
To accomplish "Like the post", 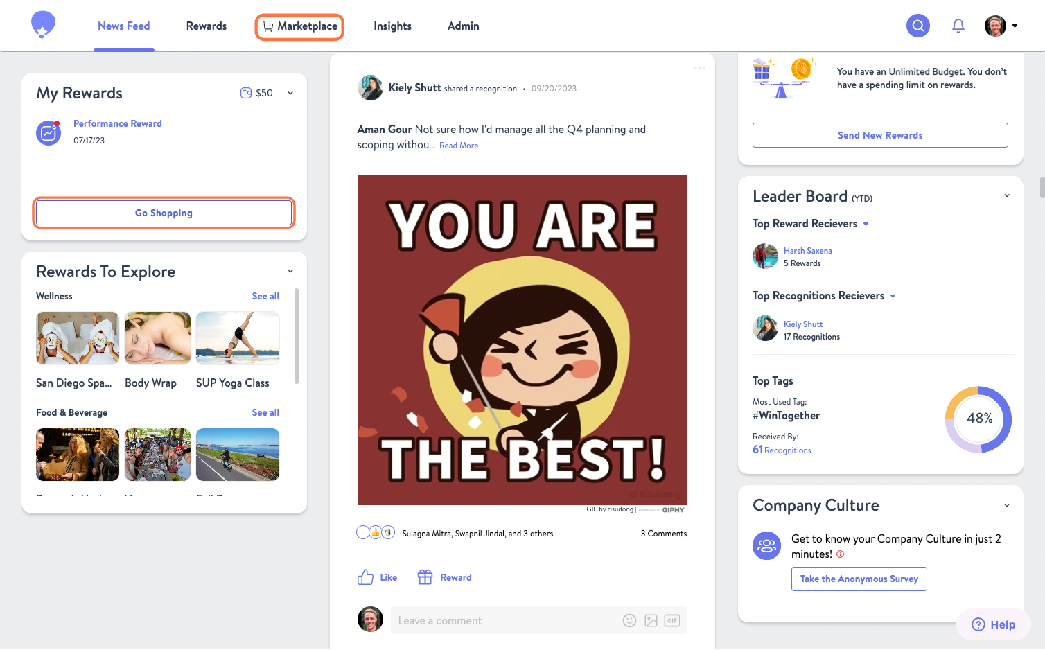I will tap(378, 577).
